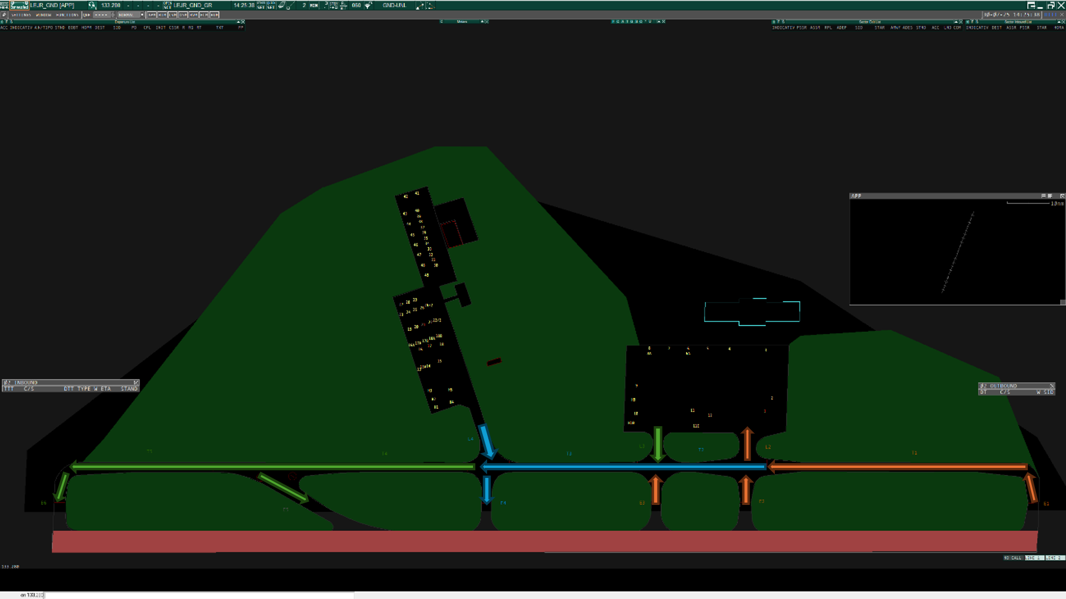The width and height of the screenshot is (1066, 599).
Task: Close the Departure List panel
Action: 242,22
